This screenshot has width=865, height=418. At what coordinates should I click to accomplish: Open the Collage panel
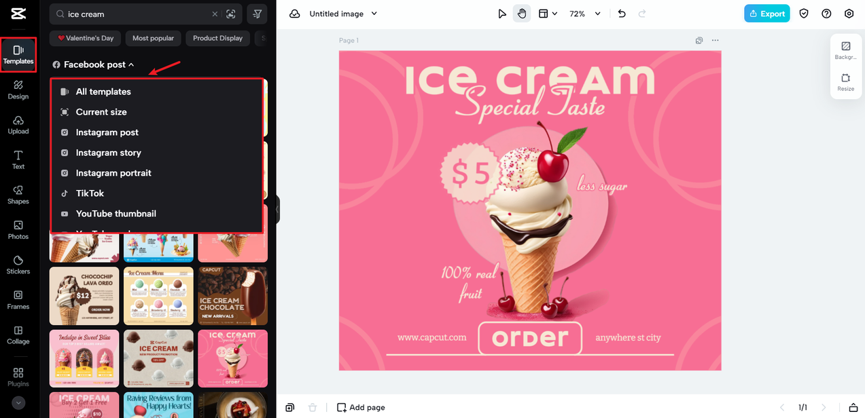tap(18, 335)
